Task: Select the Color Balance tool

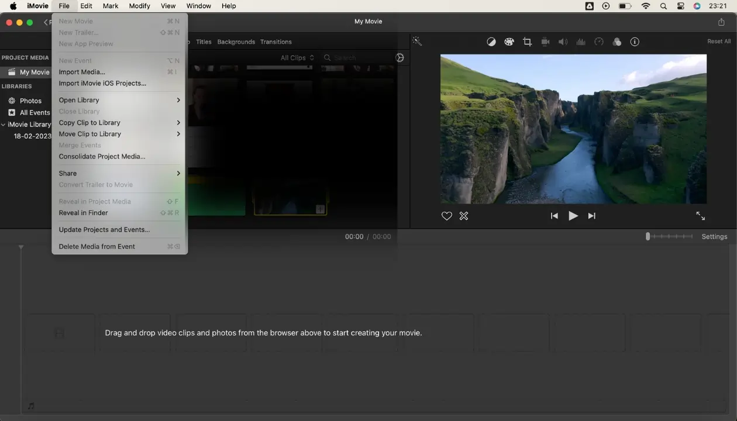Action: (x=491, y=42)
